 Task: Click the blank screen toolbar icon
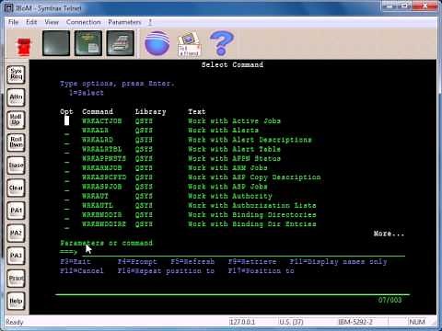coord(56,43)
